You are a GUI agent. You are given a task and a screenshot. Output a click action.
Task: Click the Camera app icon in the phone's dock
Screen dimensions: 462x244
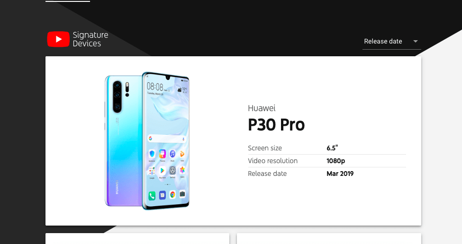(x=182, y=194)
